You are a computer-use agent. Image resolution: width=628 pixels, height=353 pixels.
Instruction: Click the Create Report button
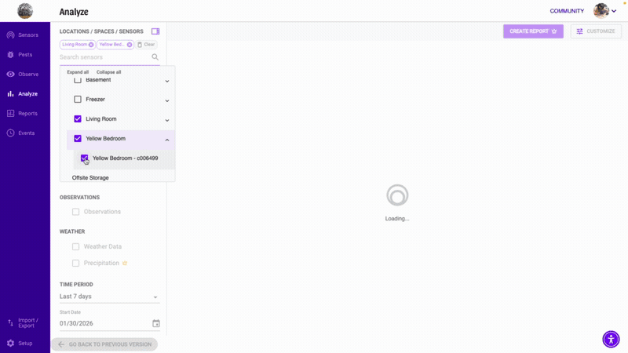point(533,31)
